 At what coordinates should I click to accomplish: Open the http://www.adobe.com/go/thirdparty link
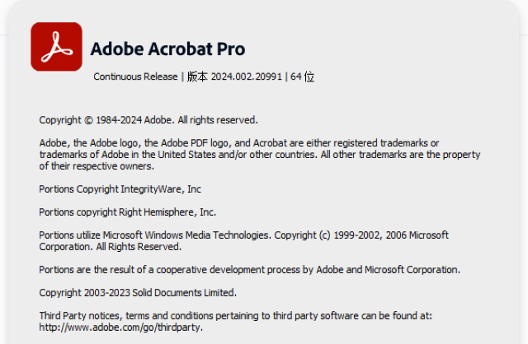[x=121, y=328]
